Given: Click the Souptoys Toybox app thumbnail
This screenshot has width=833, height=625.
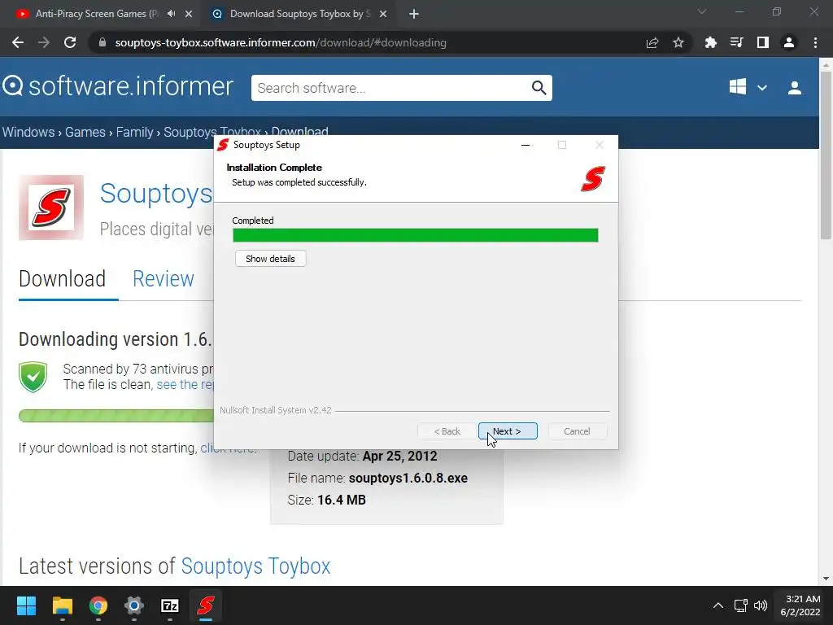Looking at the screenshot, I should click(x=51, y=208).
